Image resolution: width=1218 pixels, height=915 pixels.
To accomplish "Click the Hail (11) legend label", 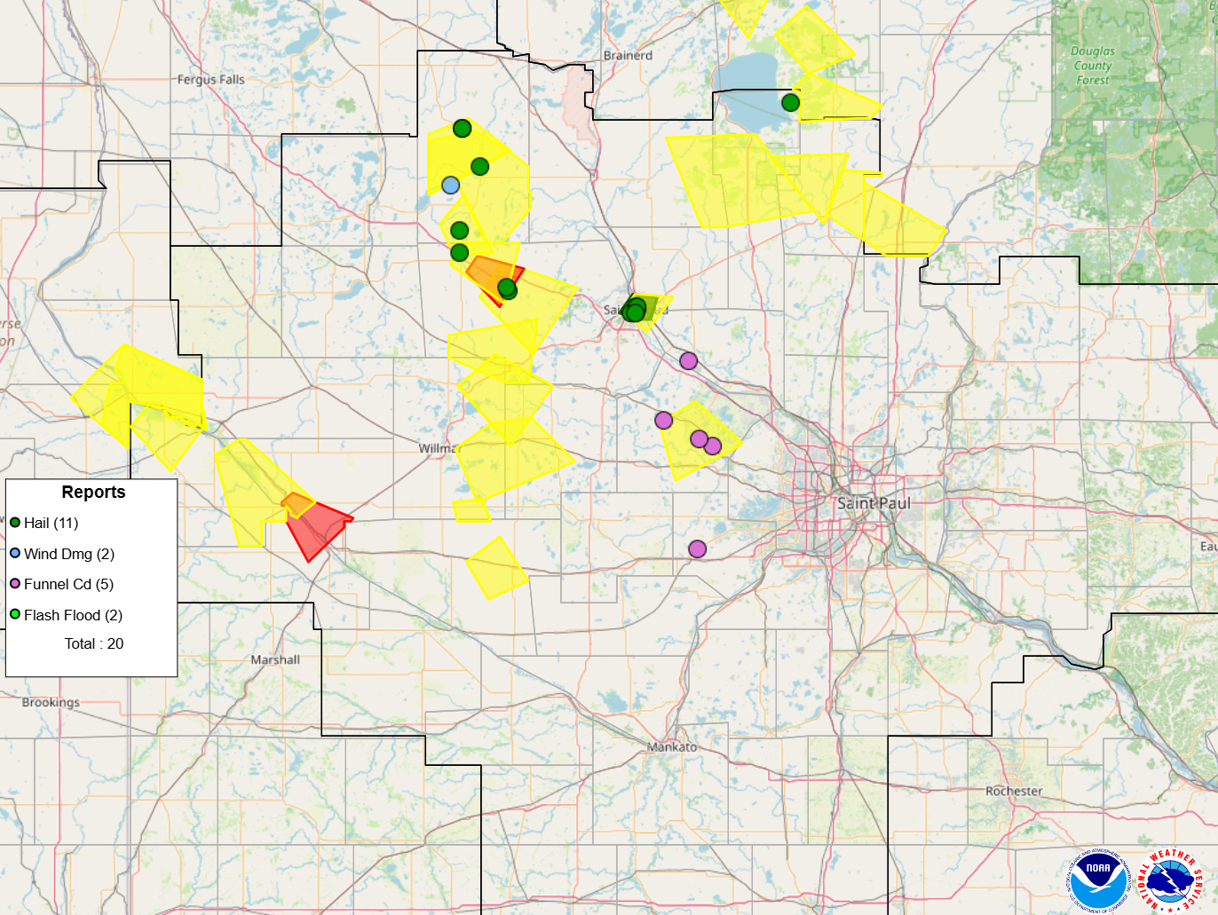I will 51,523.
